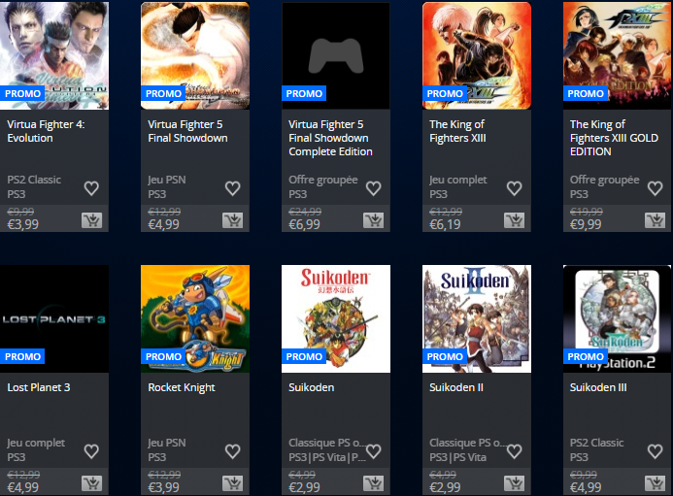Select the Virtua Fighter 4 Evolution cover image

(x=54, y=55)
